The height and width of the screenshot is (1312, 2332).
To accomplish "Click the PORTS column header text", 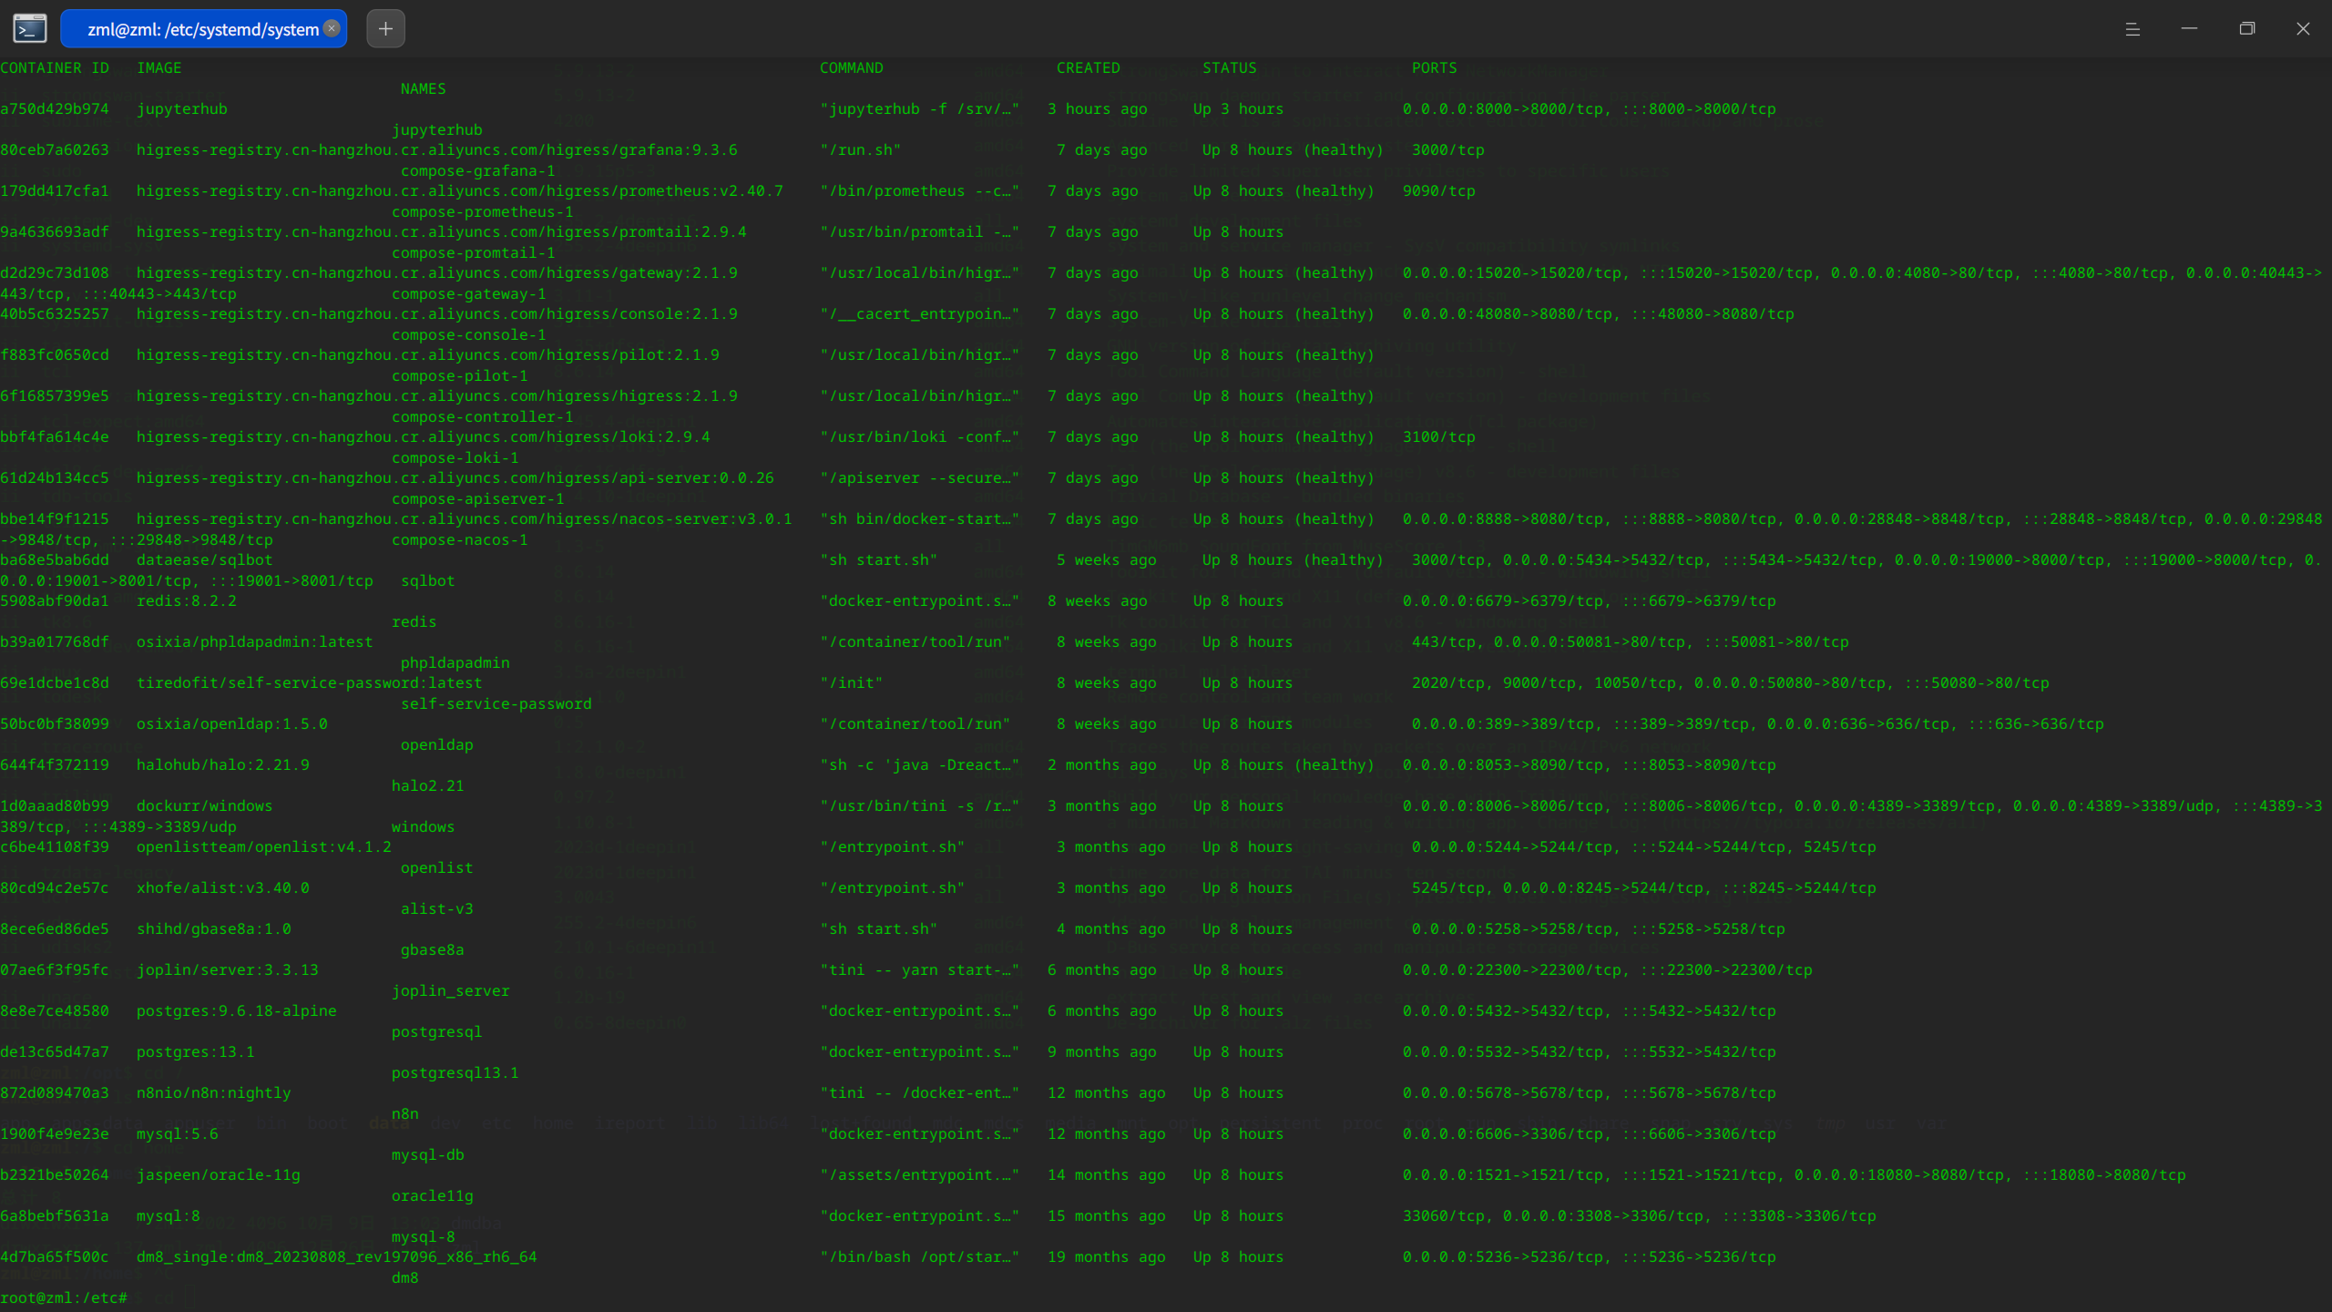I will [x=1434, y=67].
